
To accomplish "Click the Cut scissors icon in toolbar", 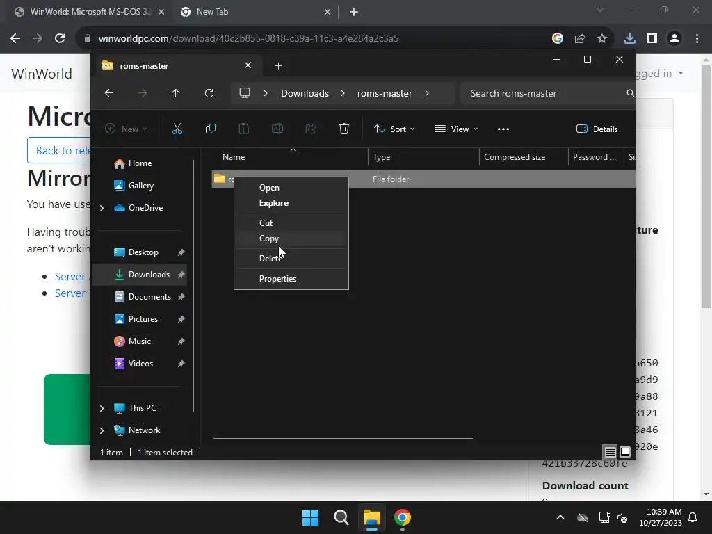I will tap(177, 129).
